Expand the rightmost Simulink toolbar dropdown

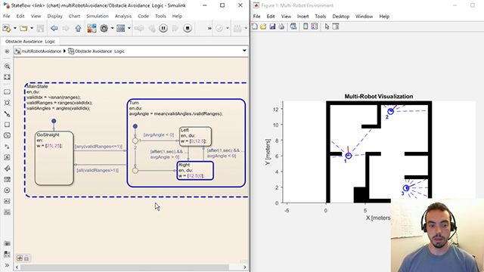tap(246, 29)
